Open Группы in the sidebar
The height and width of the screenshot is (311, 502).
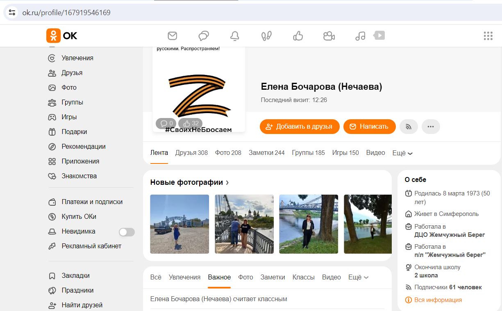pyautogui.click(x=72, y=102)
